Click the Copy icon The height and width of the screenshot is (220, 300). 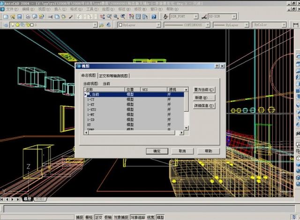tap(57, 17)
